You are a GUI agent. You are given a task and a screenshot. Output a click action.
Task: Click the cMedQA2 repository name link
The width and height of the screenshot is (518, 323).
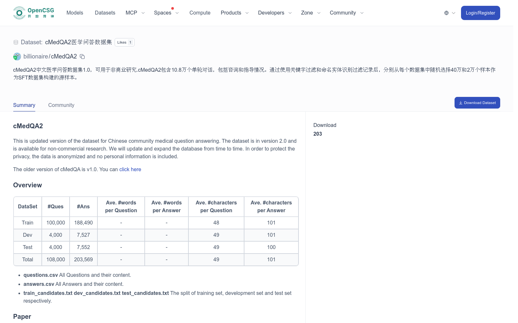pos(64,57)
